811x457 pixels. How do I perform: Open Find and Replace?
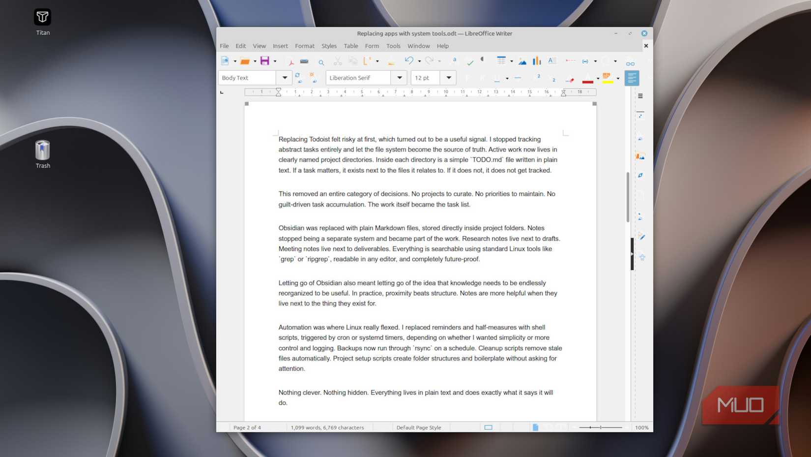(x=321, y=61)
